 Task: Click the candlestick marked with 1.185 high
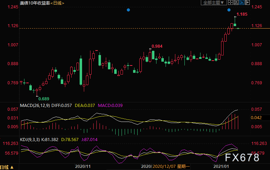(x=235, y=22)
